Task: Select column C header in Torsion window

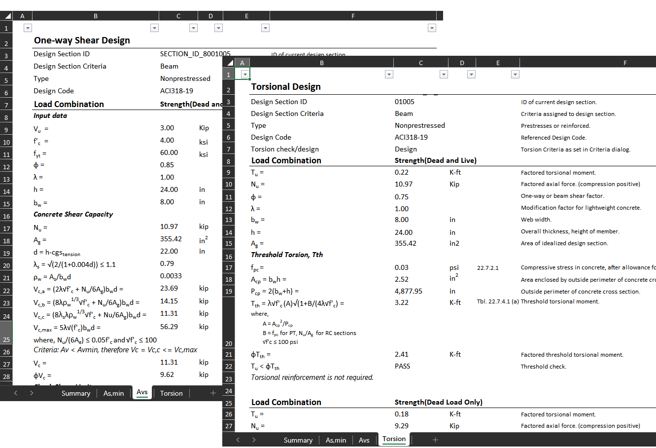Action: [x=421, y=63]
